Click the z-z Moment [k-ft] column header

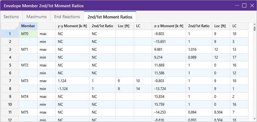tap(169, 26)
